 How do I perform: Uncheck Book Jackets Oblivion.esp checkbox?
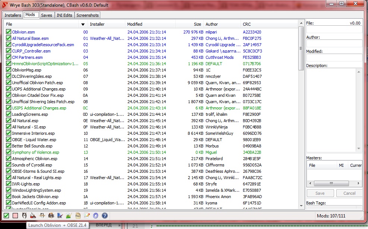click(x=9, y=196)
